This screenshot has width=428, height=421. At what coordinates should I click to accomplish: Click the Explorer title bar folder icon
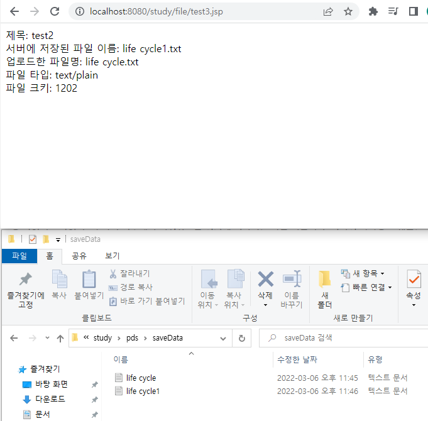[11, 239]
